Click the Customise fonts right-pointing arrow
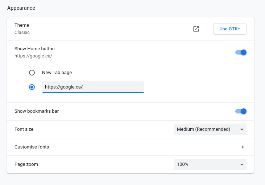This screenshot has width=265, height=185. (243, 147)
